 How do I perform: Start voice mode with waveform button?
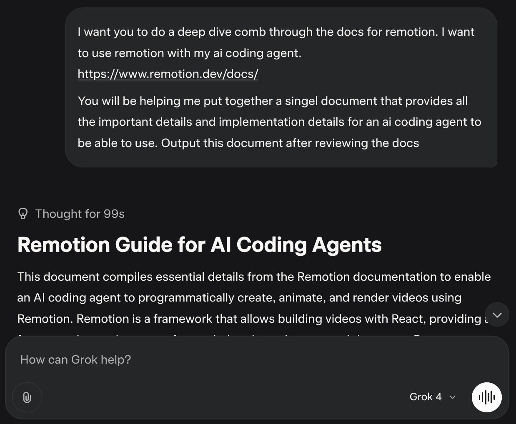coord(486,397)
